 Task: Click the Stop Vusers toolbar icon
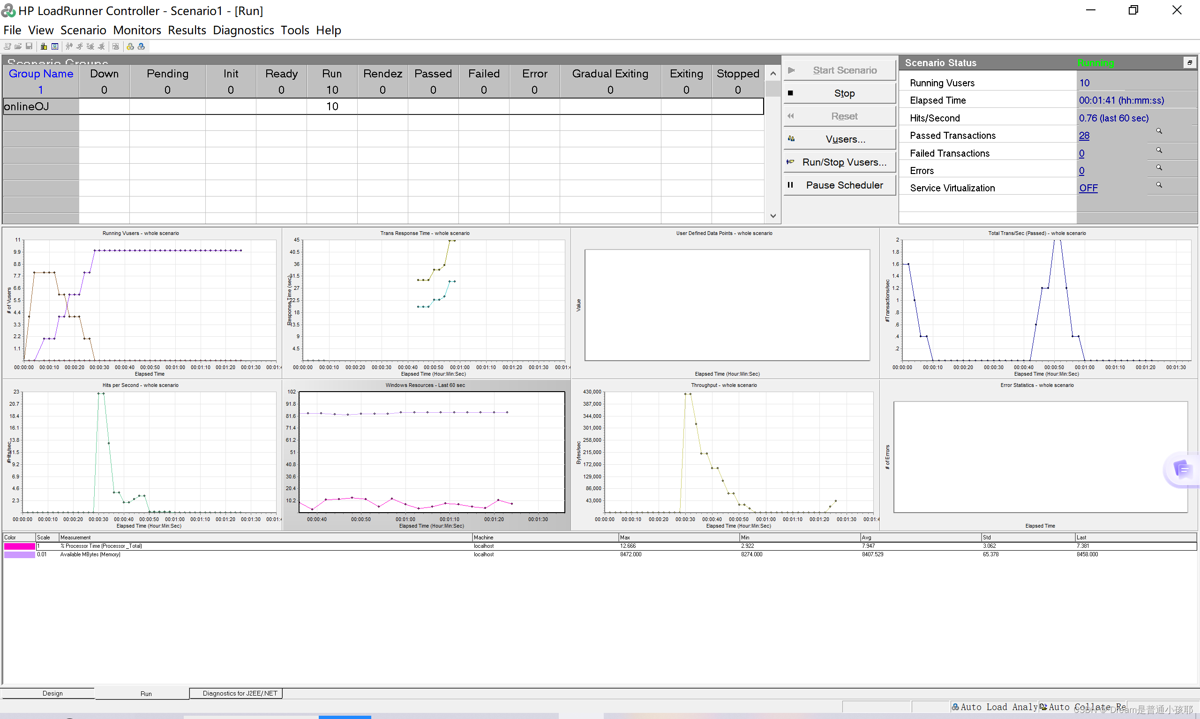coord(101,46)
